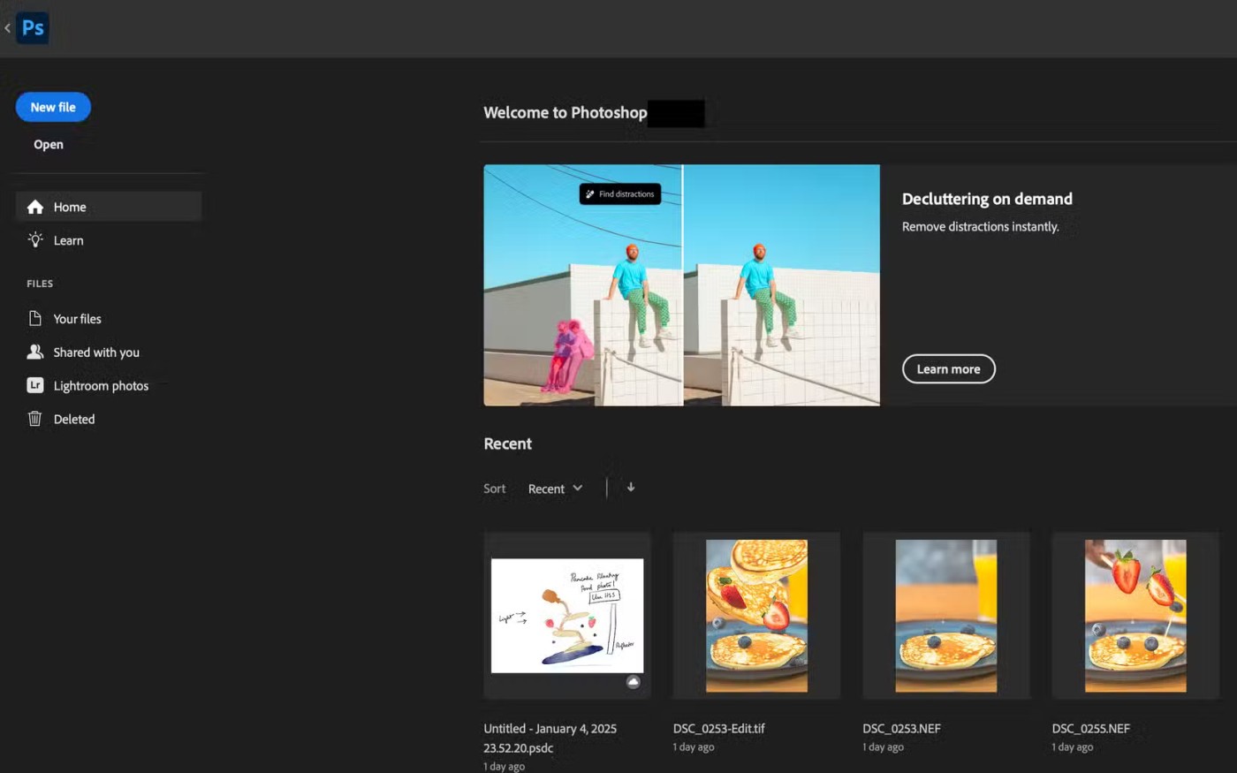The height and width of the screenshot is (773, 1237).
Task: Click the Remove distractions instantly text
Action: coord(980,227)
